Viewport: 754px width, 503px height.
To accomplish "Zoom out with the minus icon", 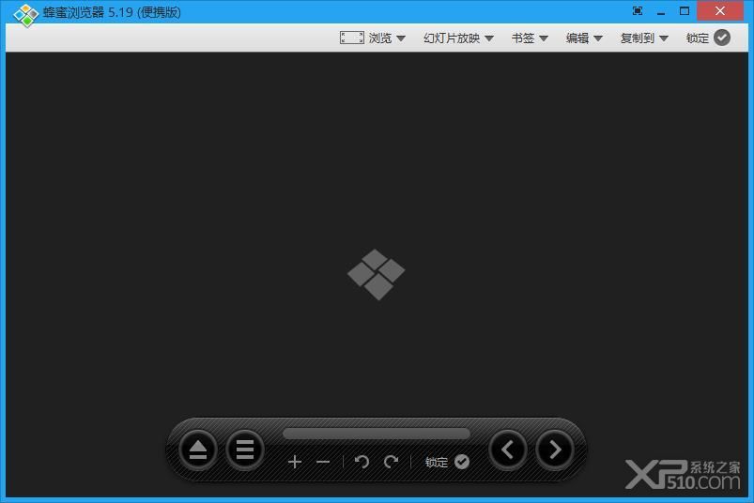I will (x=323, y=462).
